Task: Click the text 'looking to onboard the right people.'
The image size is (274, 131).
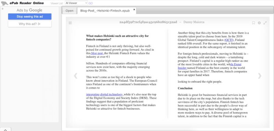Action: pos(200,82)
